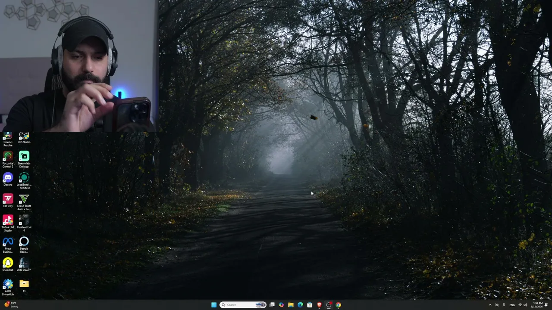552x310 pixels.
Task: Select the Streamlabs Desktop shortcut
Action: click(x=24, y=160)
